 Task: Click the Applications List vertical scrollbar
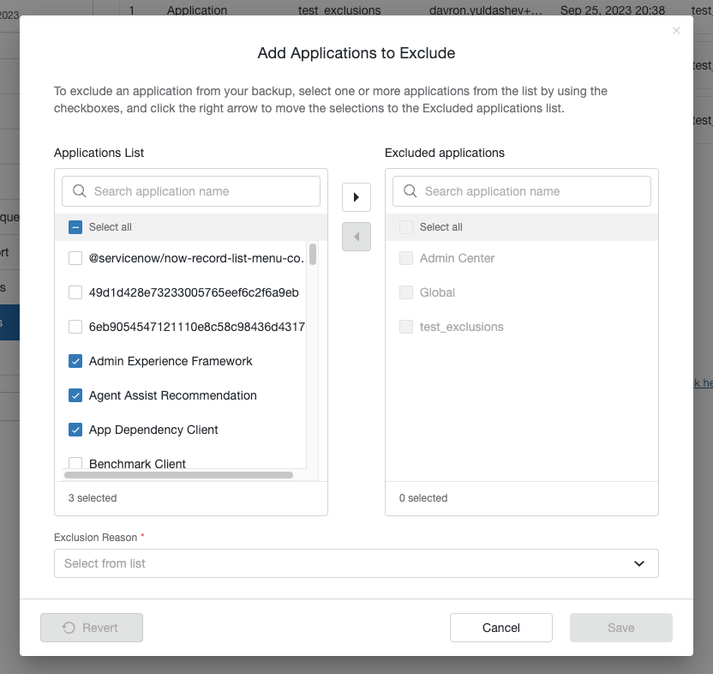(x=313, y=255)
